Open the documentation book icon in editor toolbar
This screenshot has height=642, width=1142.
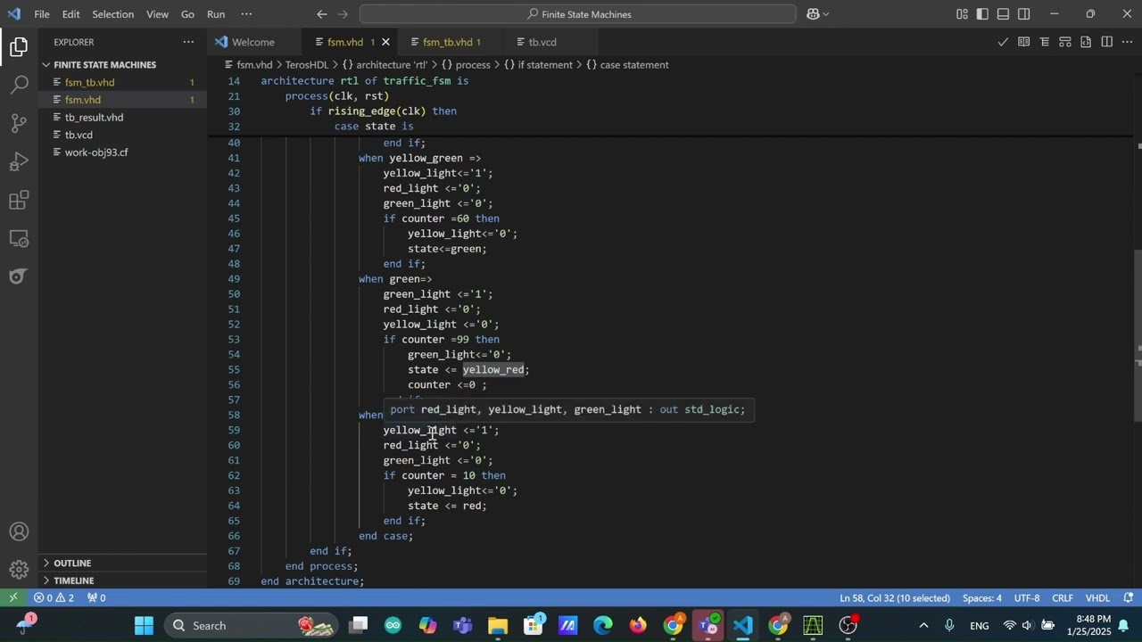(1023, 42)
